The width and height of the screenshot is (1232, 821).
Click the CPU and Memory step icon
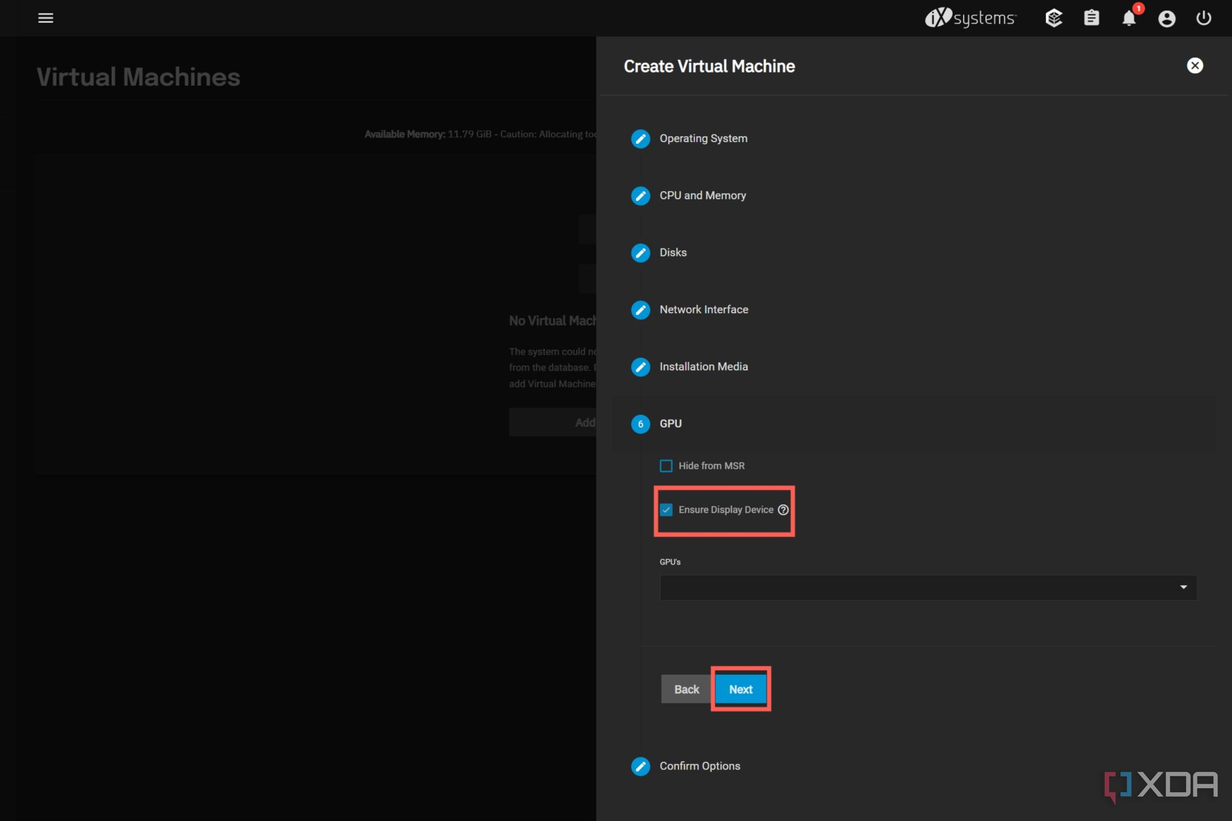click(641, 195)
